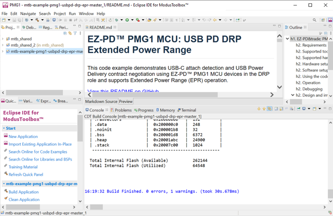This screenshot has width=333, height=216.
Task: Expand mtb-example-pmg1-usbpd-drp-epr-master project node
Action: (3, 51)
